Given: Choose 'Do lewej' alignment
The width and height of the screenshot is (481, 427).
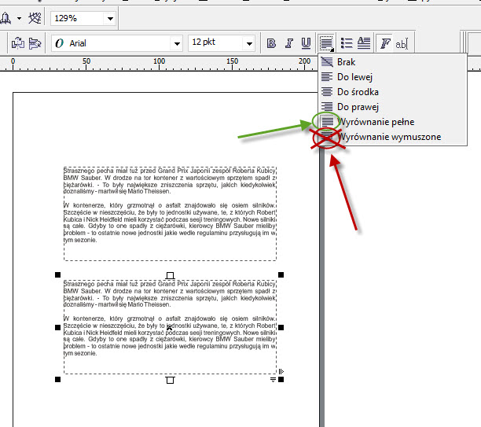Looking at the screenshot, I should pyautogui.click(x=354, y=77).
